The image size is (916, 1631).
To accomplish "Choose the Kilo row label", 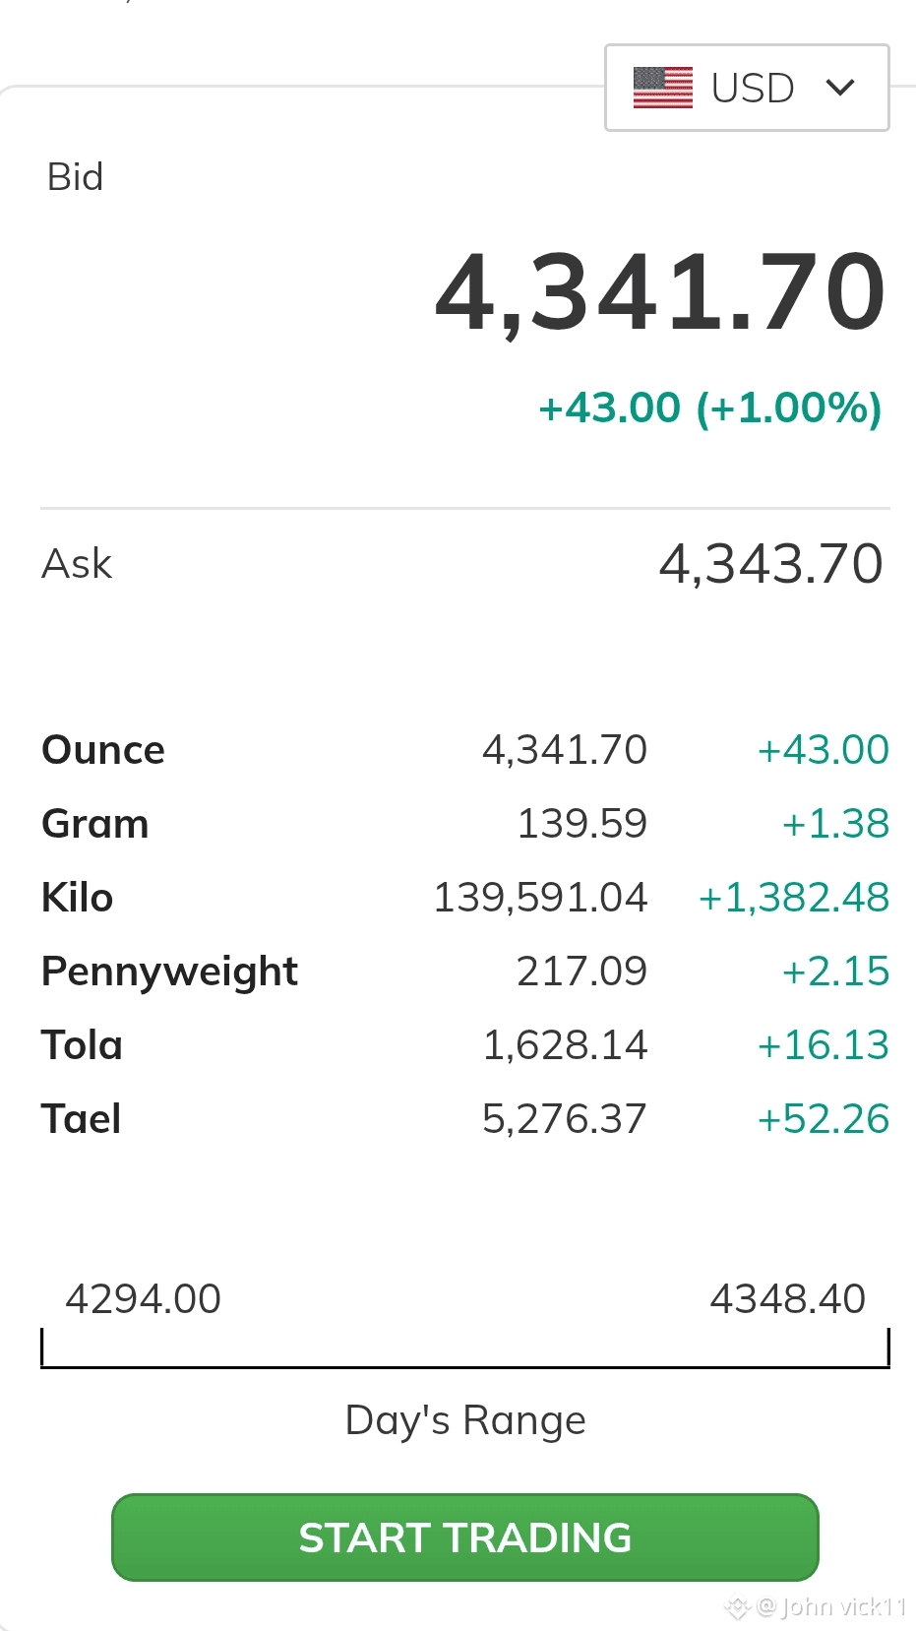I will [x=78, y=898].
